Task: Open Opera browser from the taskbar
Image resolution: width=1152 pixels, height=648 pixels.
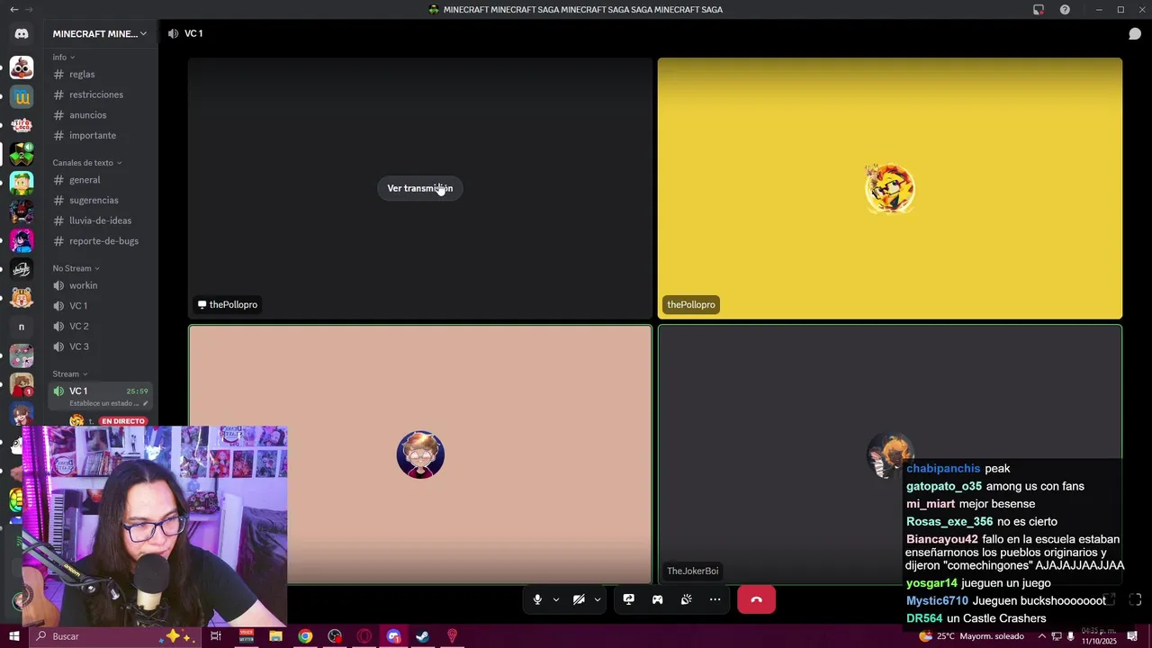Action: pyautogui.click(x=364, y=636)
